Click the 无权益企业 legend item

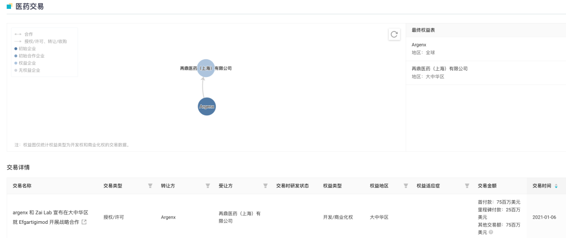click(x=27, y=70)
